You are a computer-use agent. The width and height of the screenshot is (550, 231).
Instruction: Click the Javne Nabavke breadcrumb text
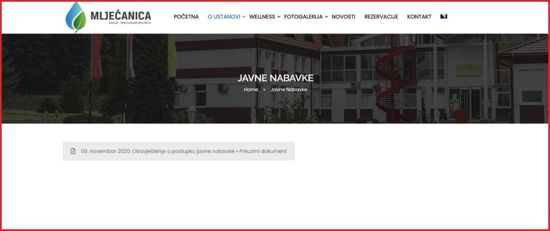pos(289,89)
